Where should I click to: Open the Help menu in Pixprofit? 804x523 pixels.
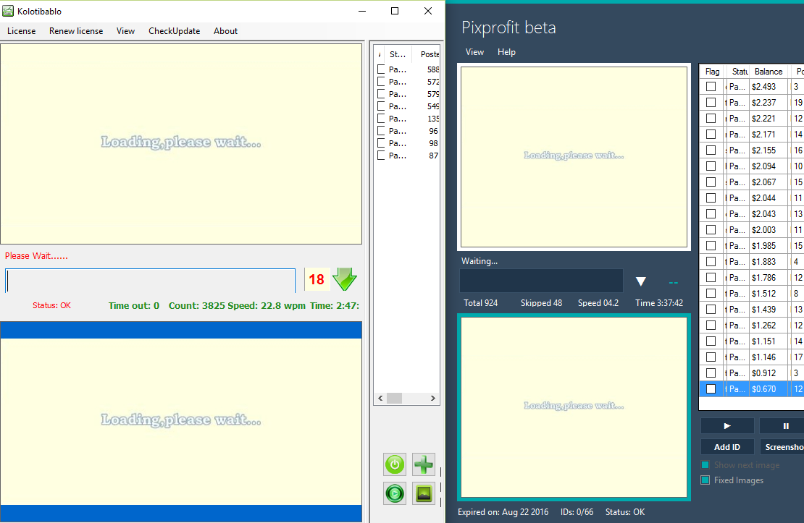506,52
